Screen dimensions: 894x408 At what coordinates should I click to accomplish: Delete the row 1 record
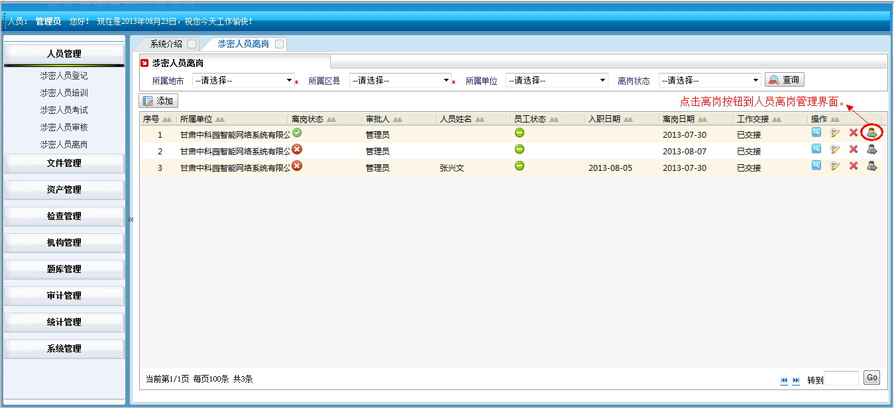[854, 132]
